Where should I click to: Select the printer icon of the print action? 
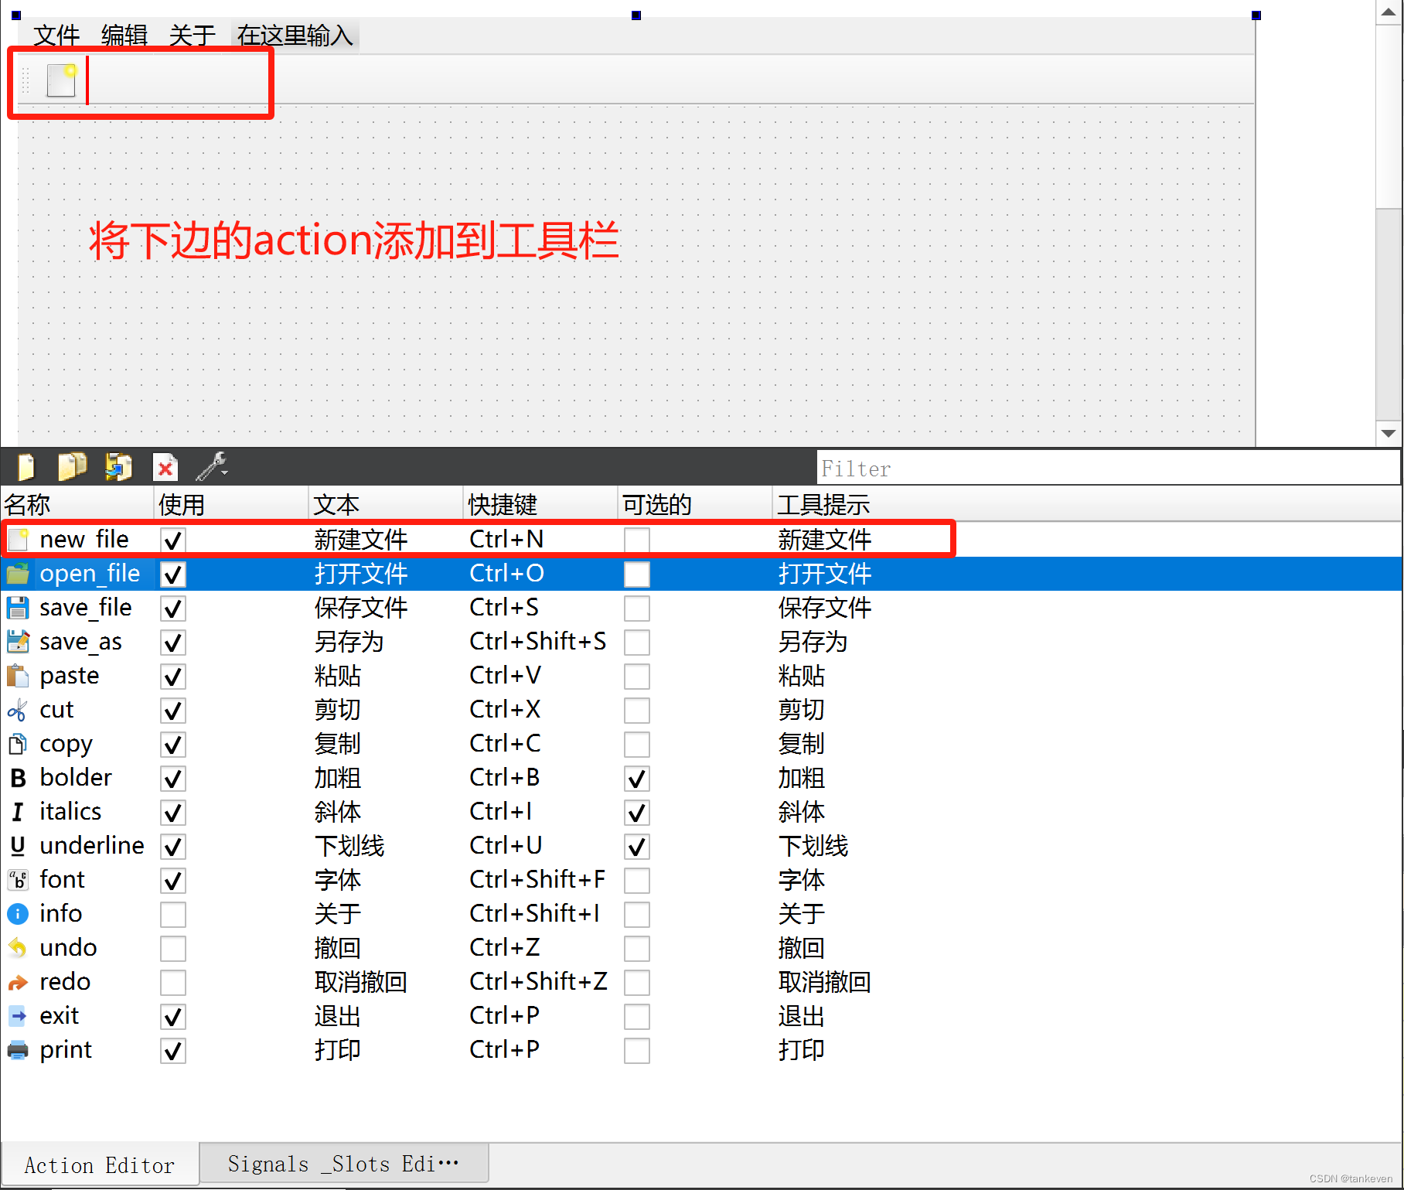click(17, 1050)
